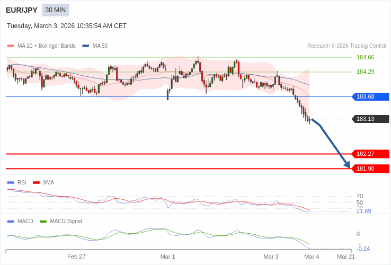Click the blue RSI legend swatch

(x=11, y=183)
